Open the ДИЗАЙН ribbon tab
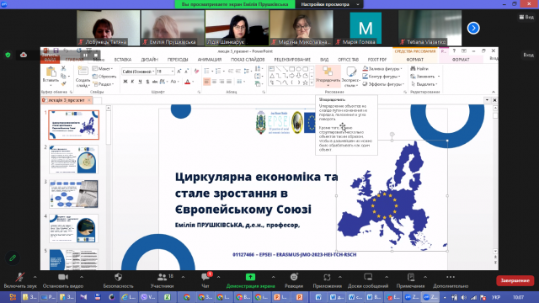Viewport: 539px width, 303px height. coord(149,60)
